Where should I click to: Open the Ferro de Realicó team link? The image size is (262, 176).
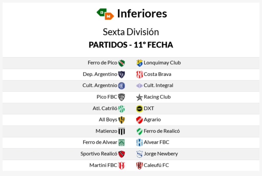click(x=162, y=131)
